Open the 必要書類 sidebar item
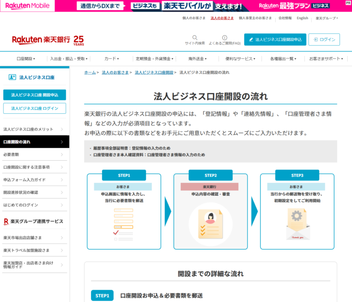This screenshot has width=352, height=302. pos(35,154)
